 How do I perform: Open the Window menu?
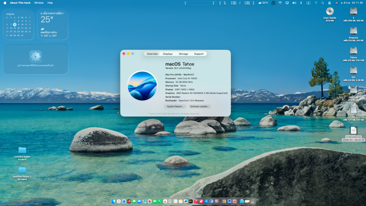point(39,3)
